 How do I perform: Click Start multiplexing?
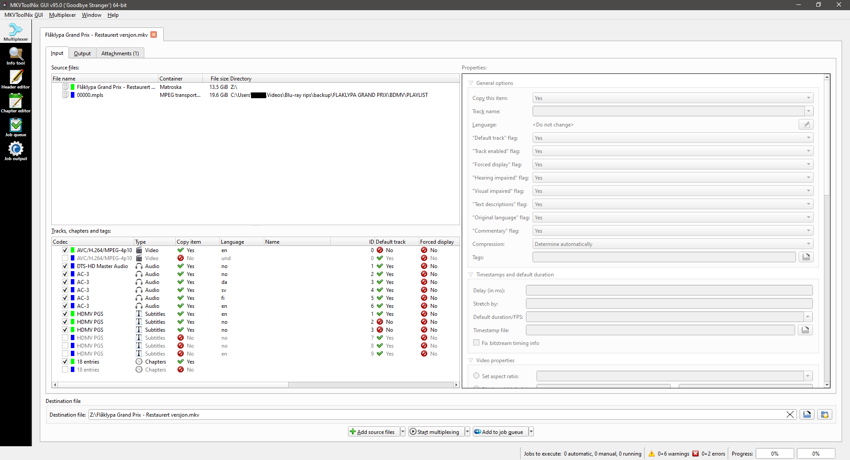pyautogui.click(x=436, y=432)
